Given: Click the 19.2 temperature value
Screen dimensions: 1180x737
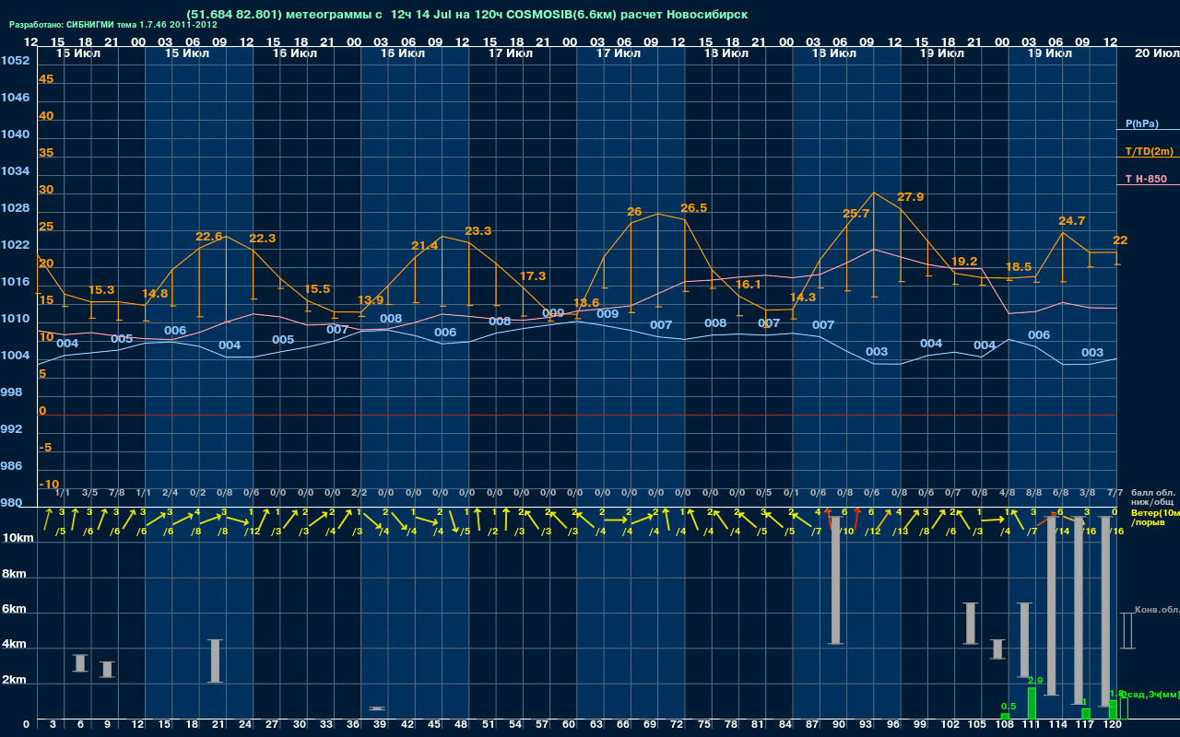Looking at the screenshot, I should 963,262.
